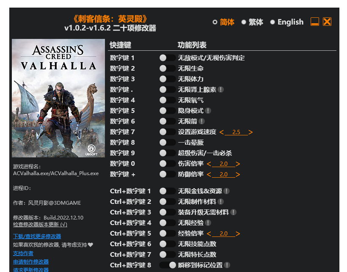Click info icon next to 无限制作材料
347x272 pixels.
point(220,202)
